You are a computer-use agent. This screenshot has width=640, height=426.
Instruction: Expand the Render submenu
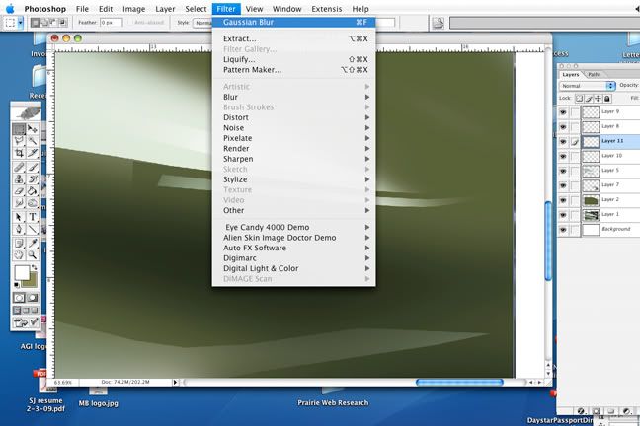point(294,148)
